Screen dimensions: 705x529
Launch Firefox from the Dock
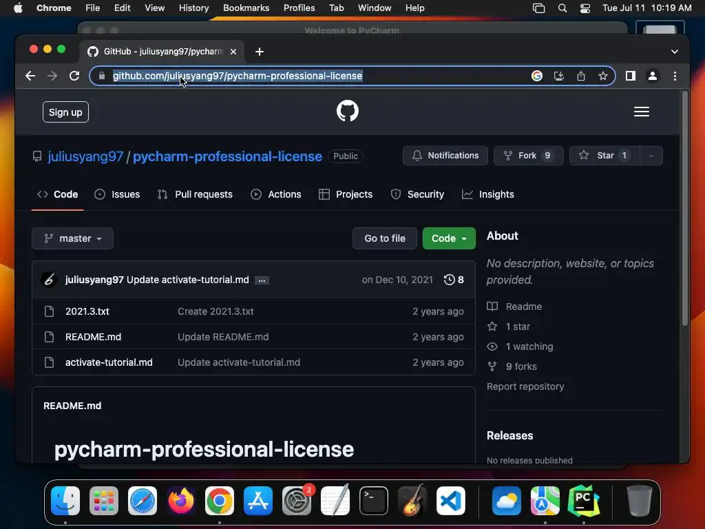181,501
